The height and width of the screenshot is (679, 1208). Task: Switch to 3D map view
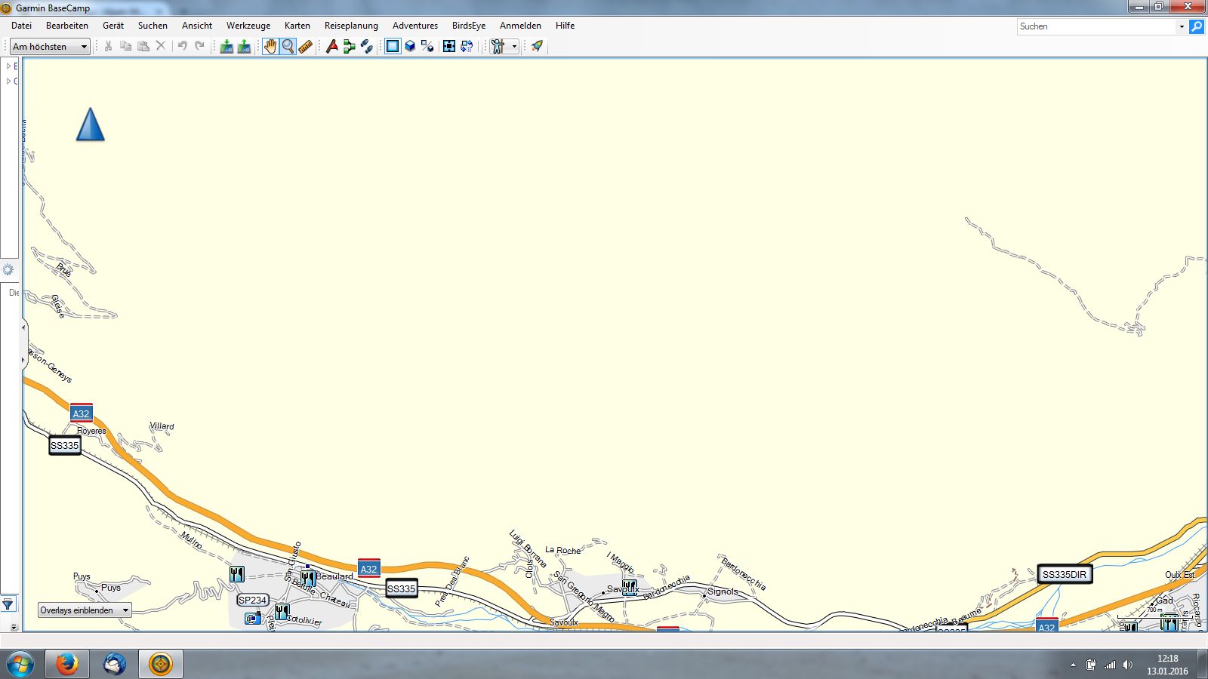tap(410, 47)
